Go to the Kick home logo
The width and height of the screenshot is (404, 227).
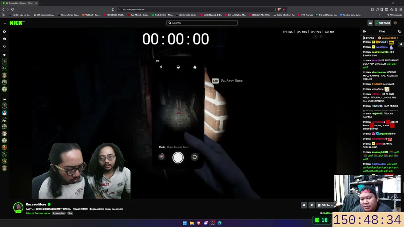(17, 23)
